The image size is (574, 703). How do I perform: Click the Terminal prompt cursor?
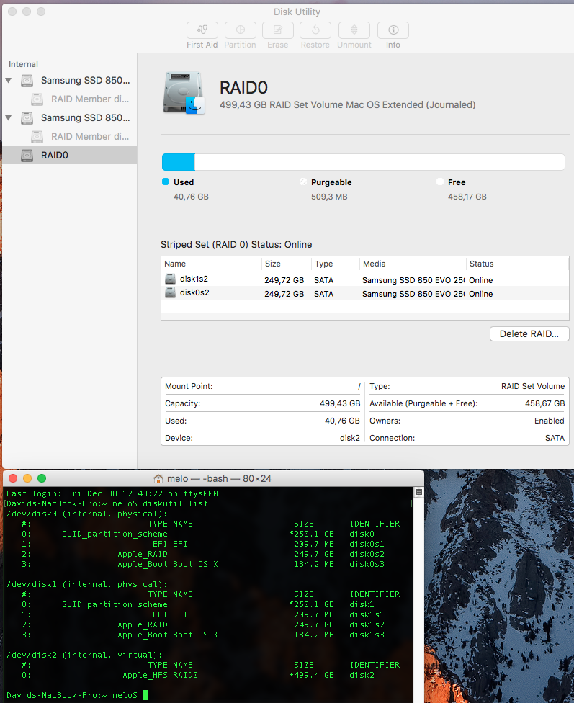[x=145, y=695]
